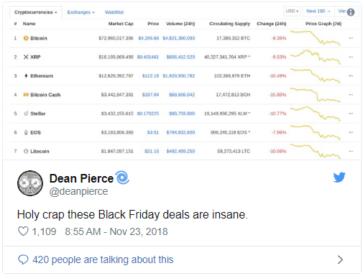Click the Bitcoin coin icon

(26, 38)
